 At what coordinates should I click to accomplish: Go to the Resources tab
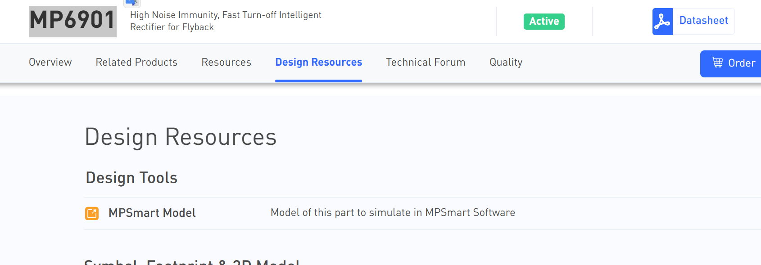click(226, 62)
